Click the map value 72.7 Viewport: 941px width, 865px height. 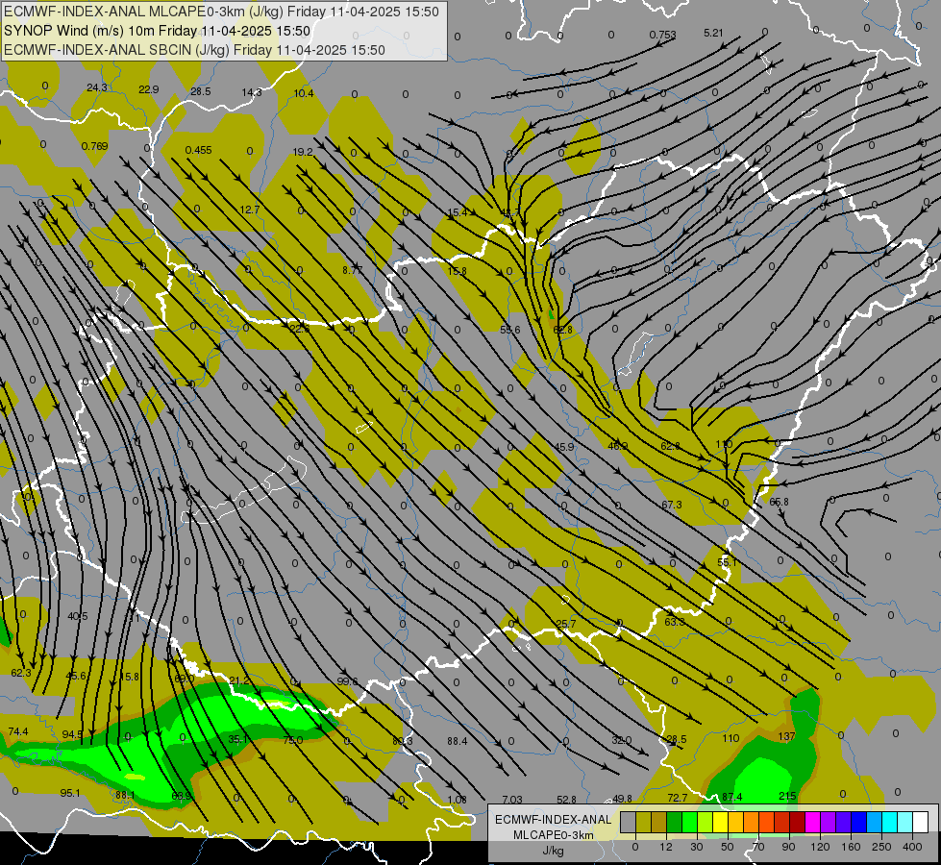tap(678, 797)
